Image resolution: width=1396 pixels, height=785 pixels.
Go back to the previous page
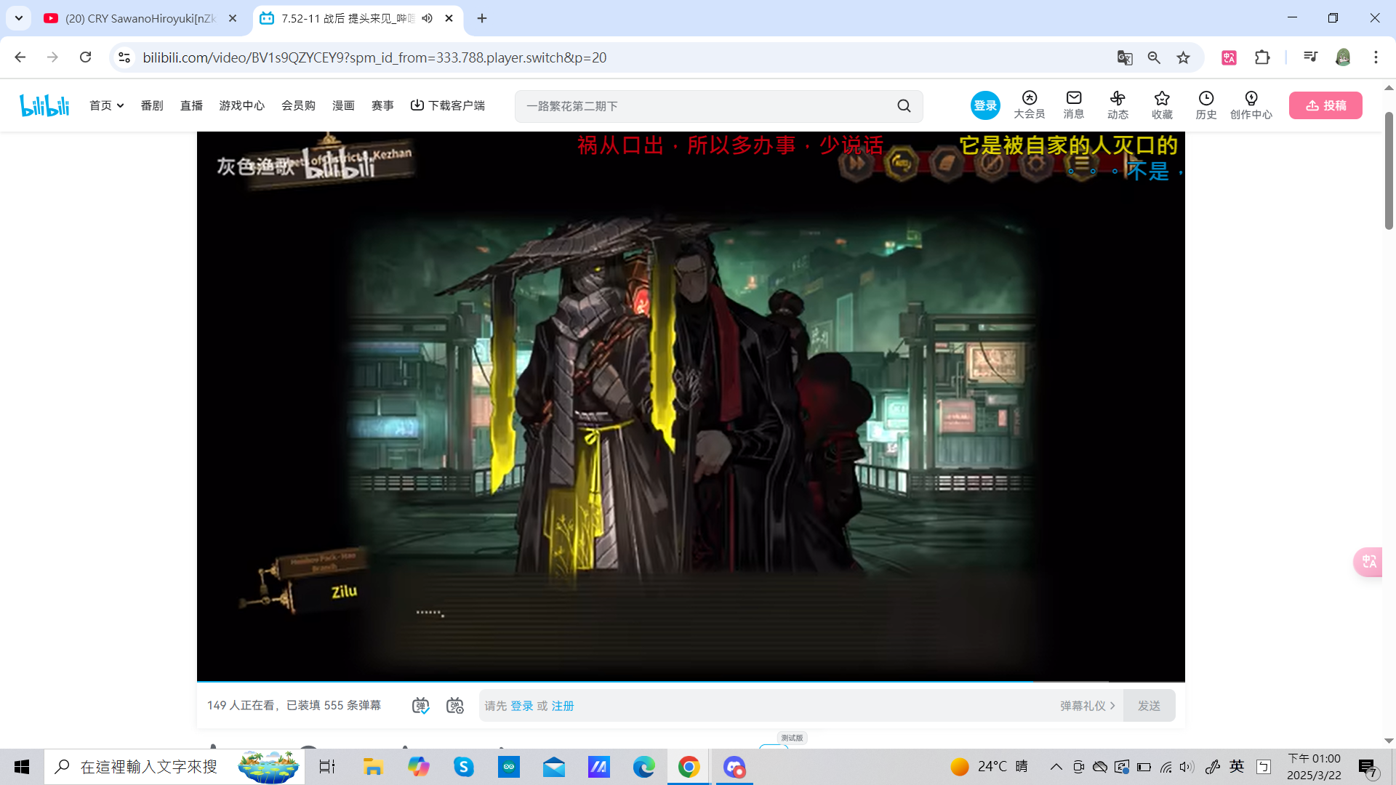(20, 57)
